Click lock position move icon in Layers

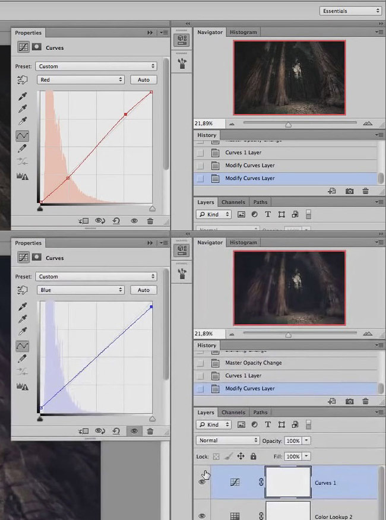pos(241,456)
